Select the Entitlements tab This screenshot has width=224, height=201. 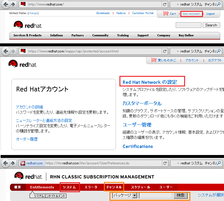point(42,187)
